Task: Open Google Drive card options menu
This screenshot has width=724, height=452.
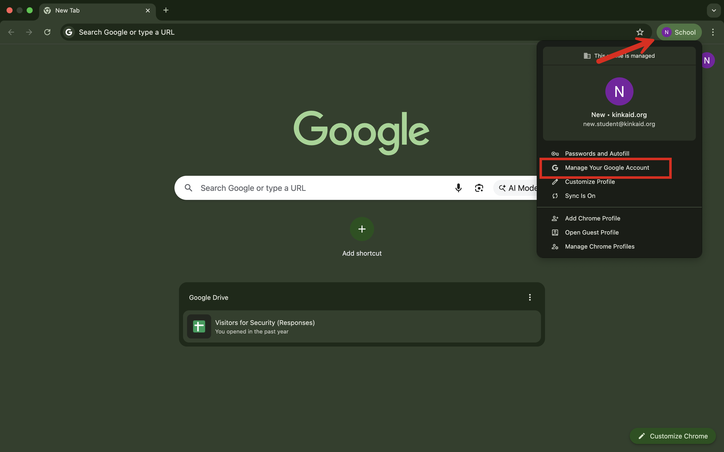Action: coord(529,297)
